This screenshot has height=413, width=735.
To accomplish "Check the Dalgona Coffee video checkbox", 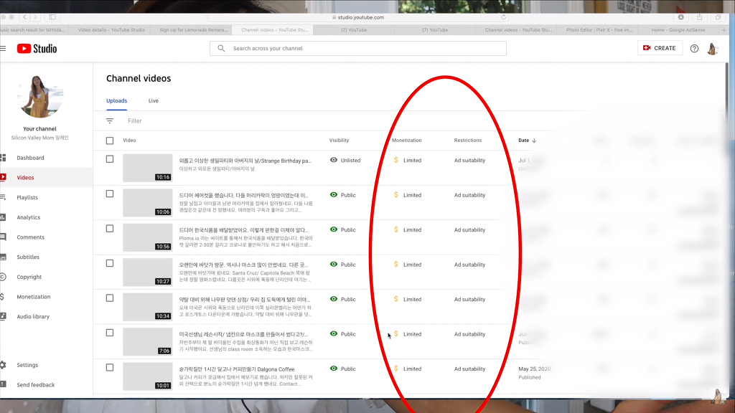I will [110, 368].
